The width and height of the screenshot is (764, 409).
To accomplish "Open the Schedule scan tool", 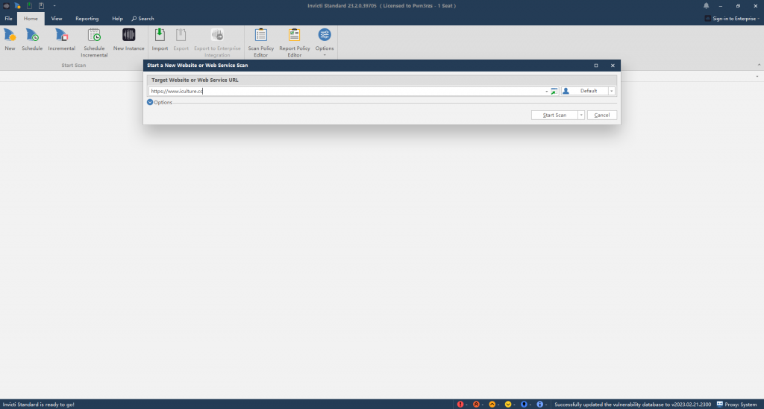I will (x=32, y=40).
